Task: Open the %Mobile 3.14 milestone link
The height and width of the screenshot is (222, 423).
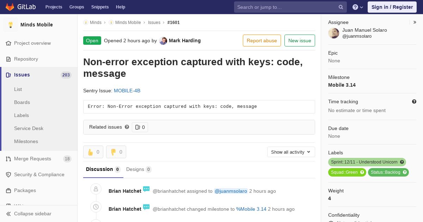Action: click(x=251, y=209)
